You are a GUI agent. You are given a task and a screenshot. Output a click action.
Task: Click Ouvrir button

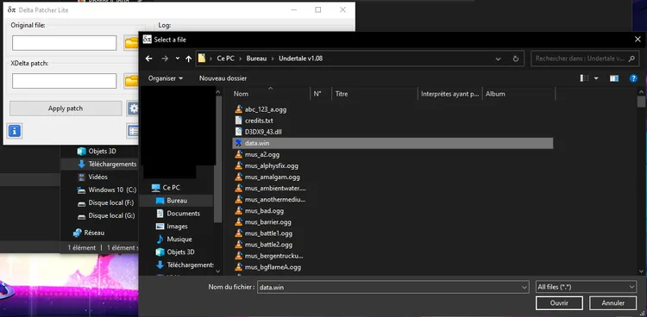coord(559,303)
